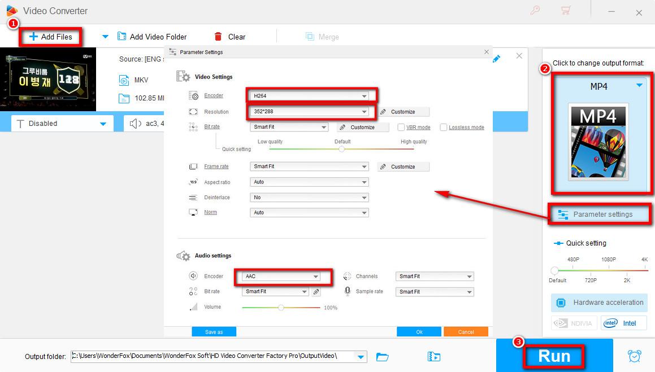Click the blue edit pencil icon
Screen dimensions: 655x372
click(496, 59)
